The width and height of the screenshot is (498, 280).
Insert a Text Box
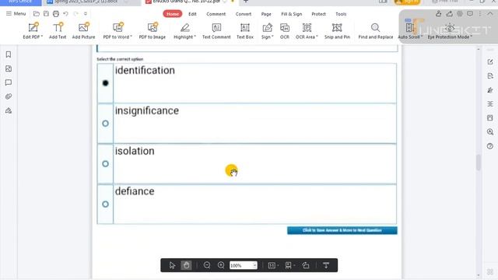tap(245, 31)
